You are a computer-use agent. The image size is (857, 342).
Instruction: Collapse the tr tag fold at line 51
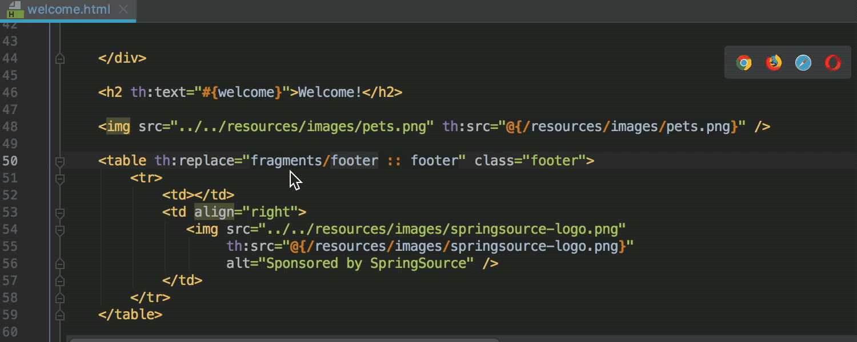pyautogui.click(x=59, y=178)
